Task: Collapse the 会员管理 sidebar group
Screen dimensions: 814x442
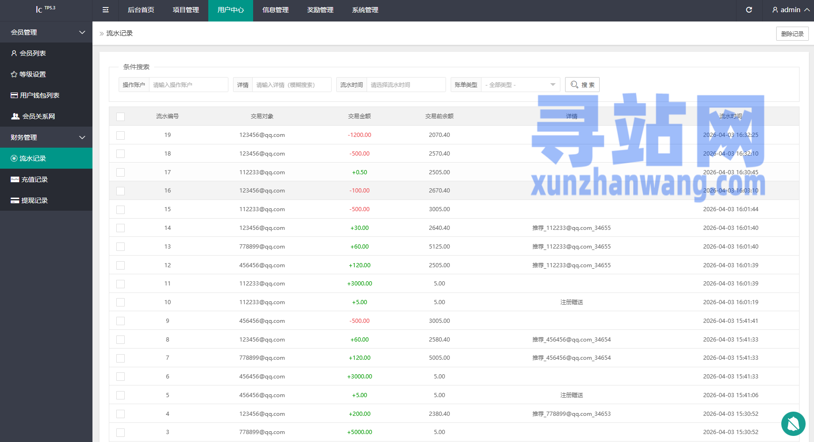Action: click(x=46, y=32)
